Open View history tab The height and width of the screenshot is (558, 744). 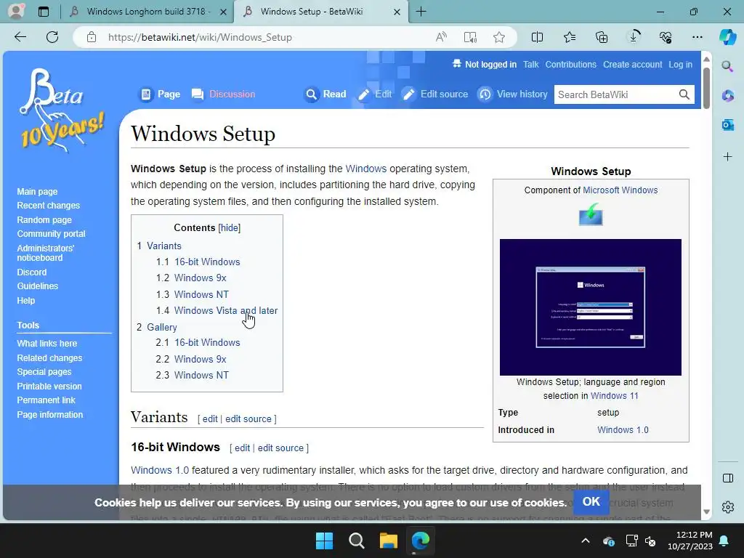pyautogui.click(x=512, y=94)
